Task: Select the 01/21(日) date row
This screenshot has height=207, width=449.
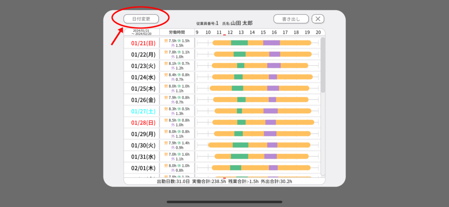Action: (141, 43)
